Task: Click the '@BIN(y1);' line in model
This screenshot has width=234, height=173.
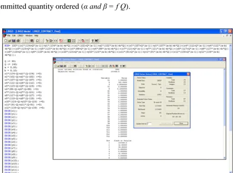Action: point(11,114)
